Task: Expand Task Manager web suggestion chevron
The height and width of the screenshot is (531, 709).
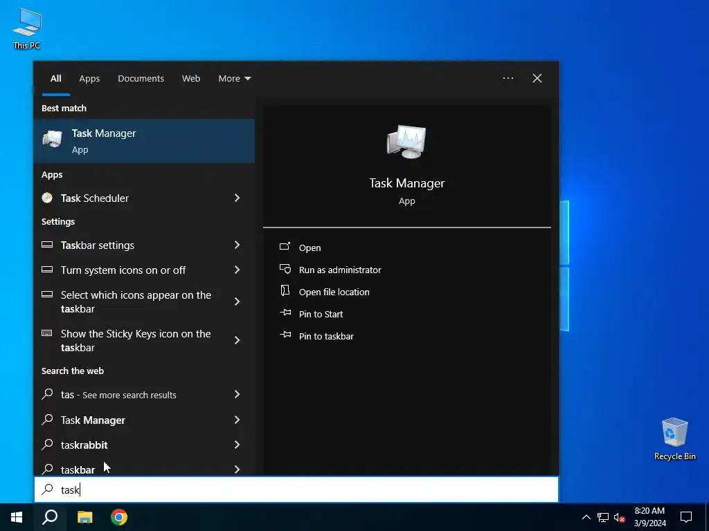Action: [237, 420]
